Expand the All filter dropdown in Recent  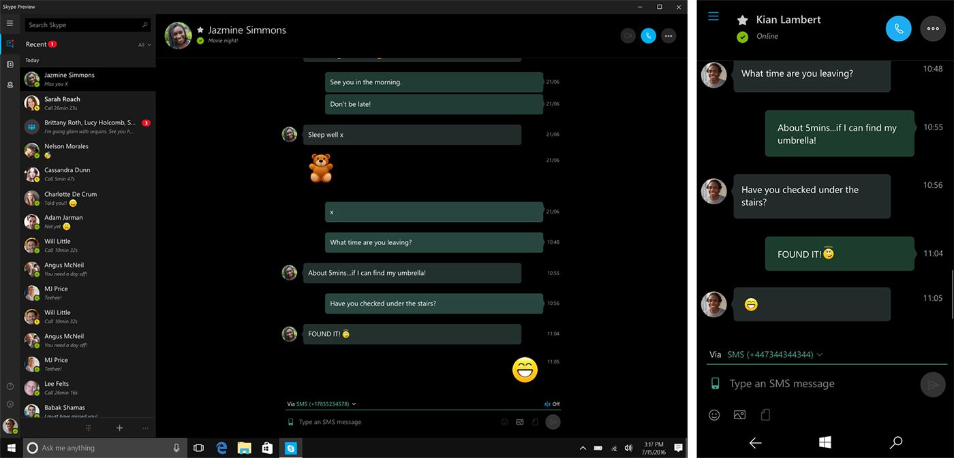click(x=144, y=45)
